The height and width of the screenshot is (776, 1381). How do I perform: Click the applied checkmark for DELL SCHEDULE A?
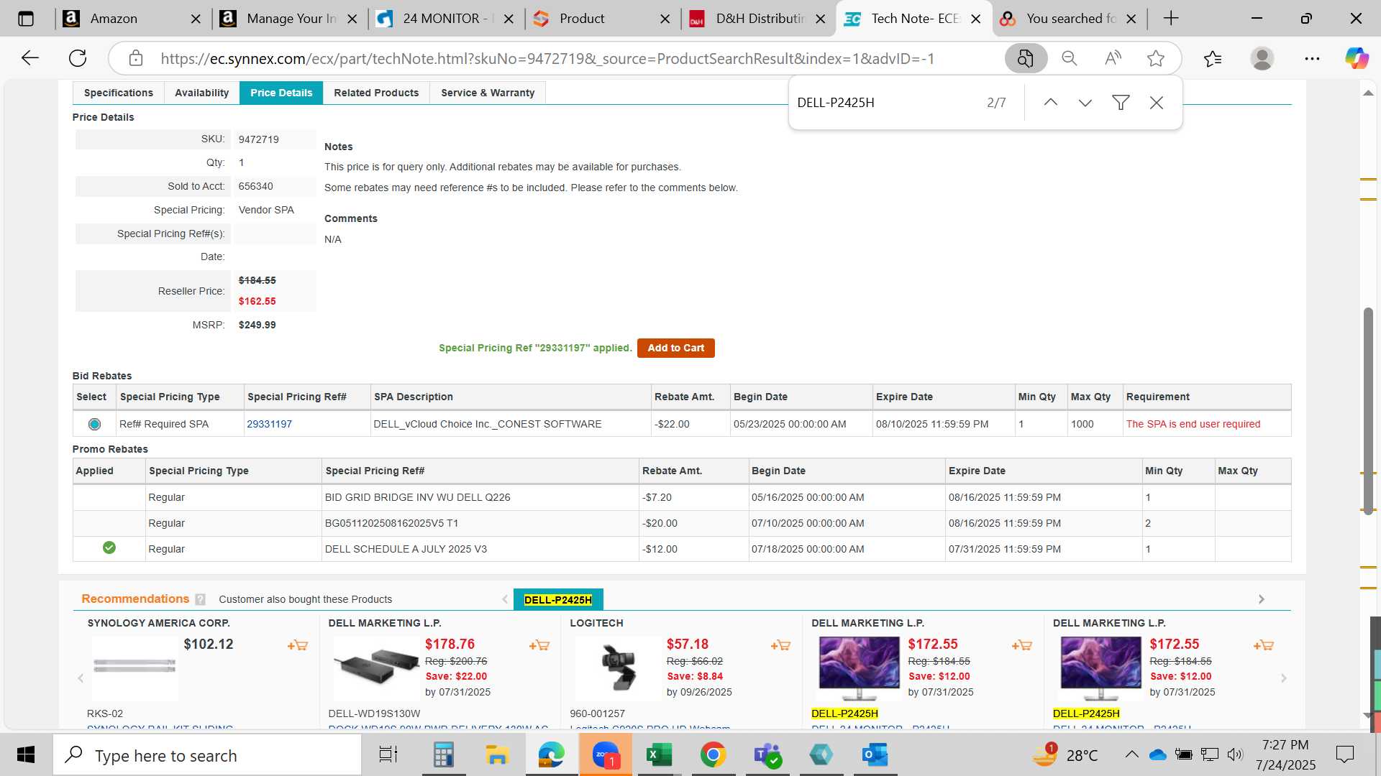[x=109, y=548]
